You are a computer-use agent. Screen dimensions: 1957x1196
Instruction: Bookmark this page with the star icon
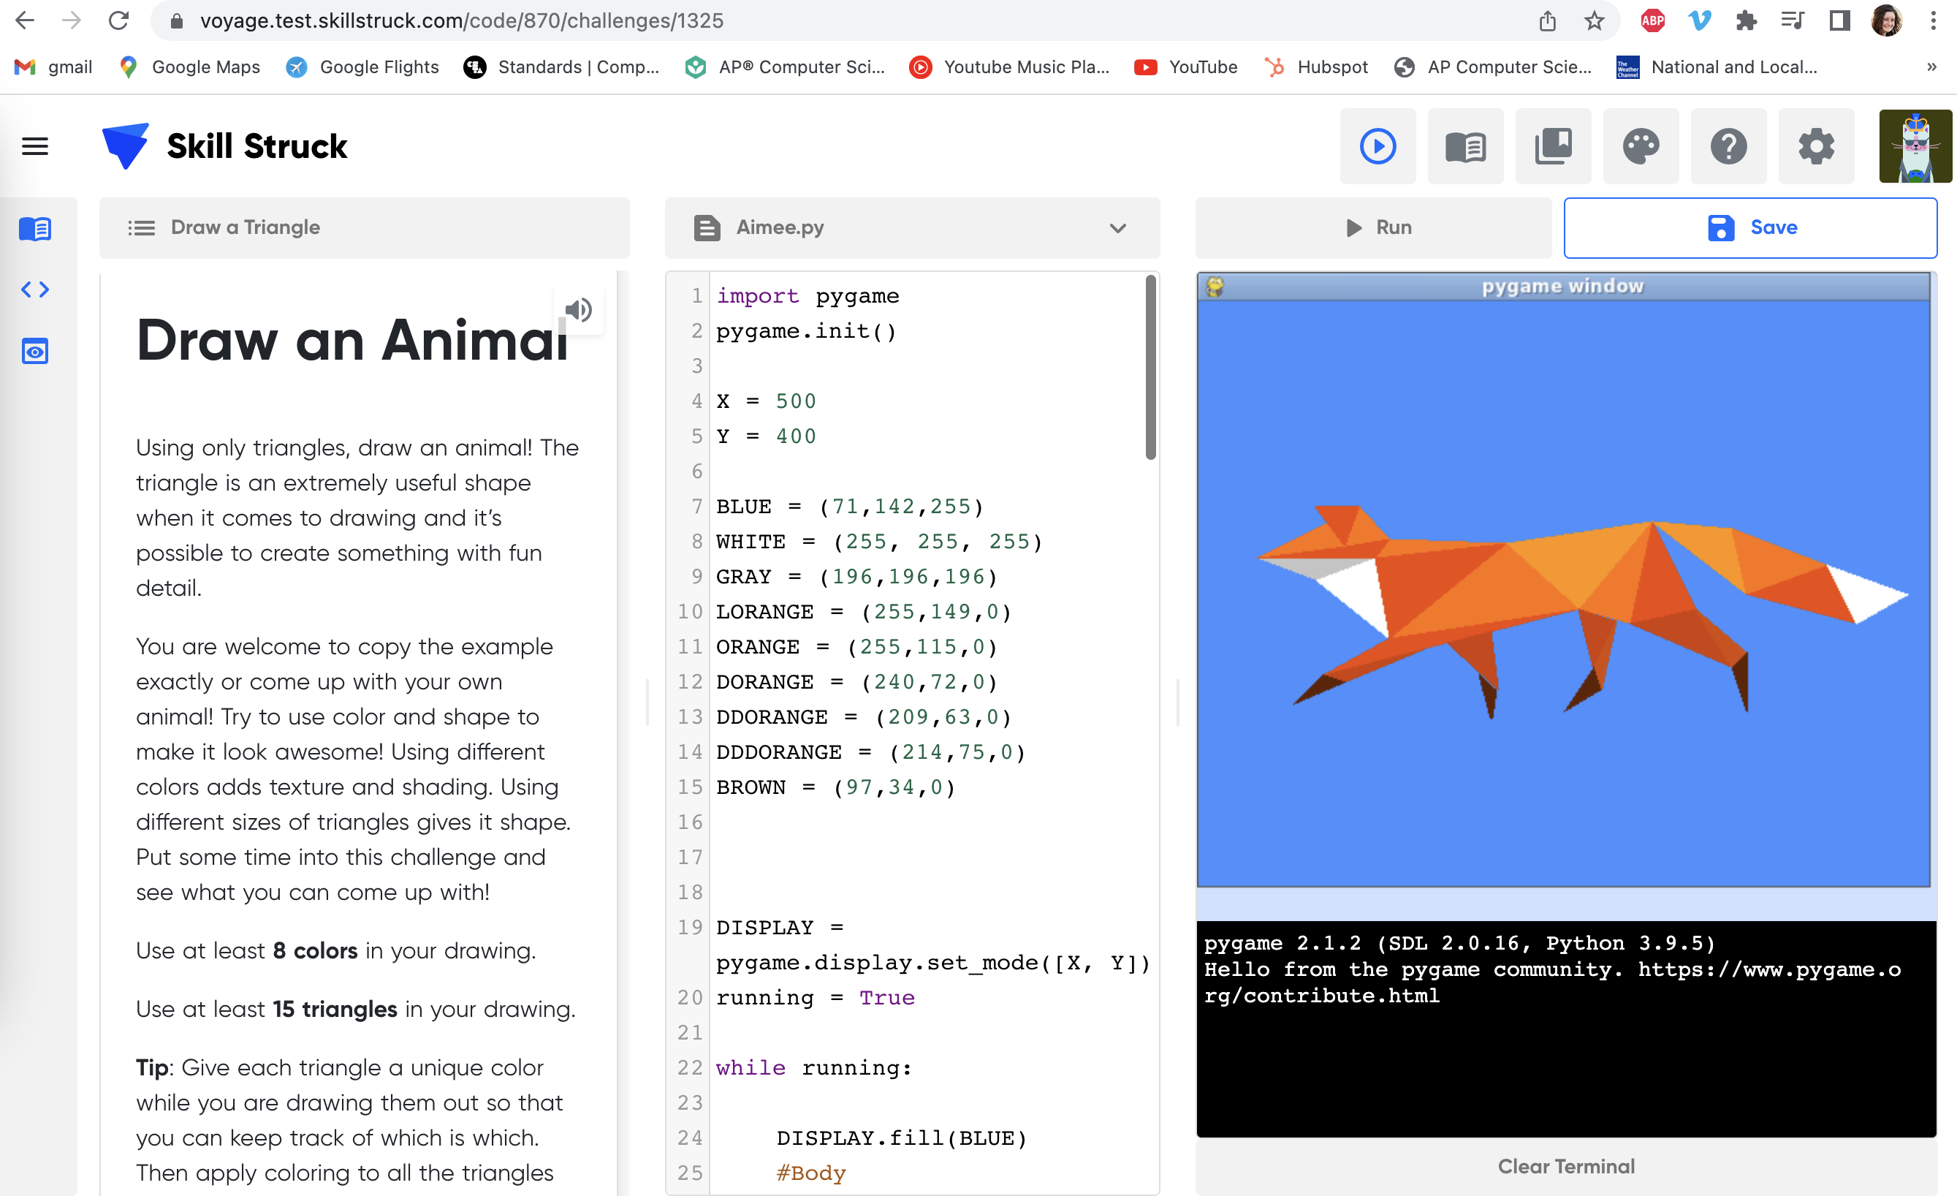coord(1593,20)
